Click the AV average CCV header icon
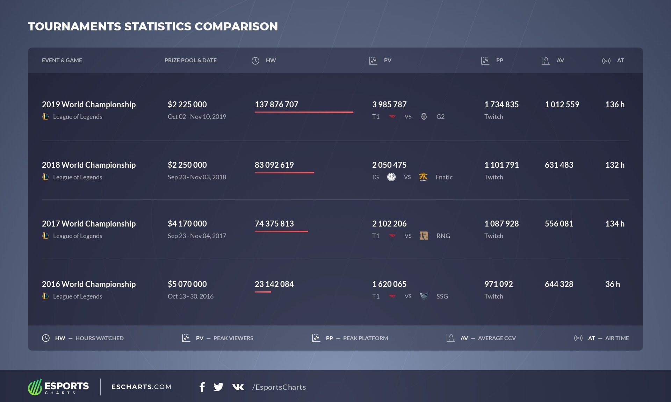The width and height of the screenshot is (671, 402). [x=545, y=60]
